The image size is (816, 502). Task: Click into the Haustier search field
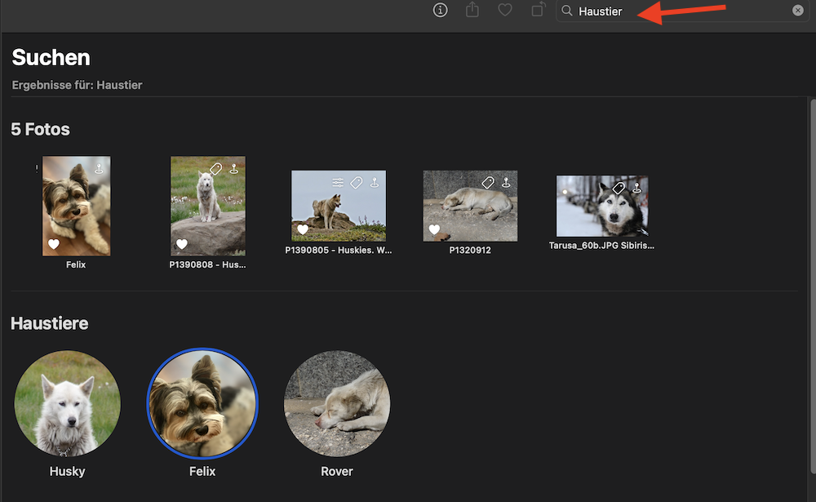677,11
